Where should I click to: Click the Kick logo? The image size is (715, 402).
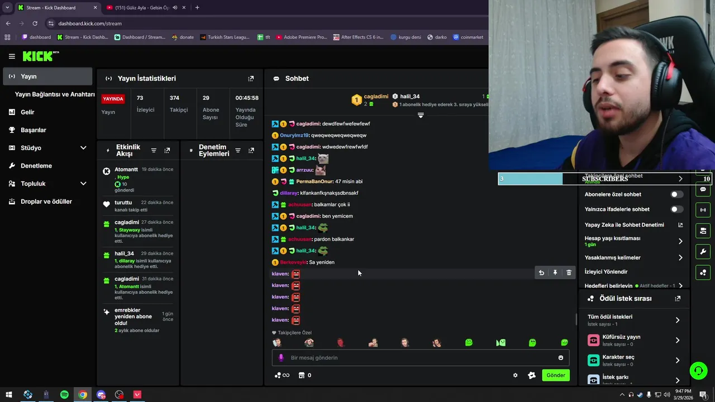pos(40,56)
